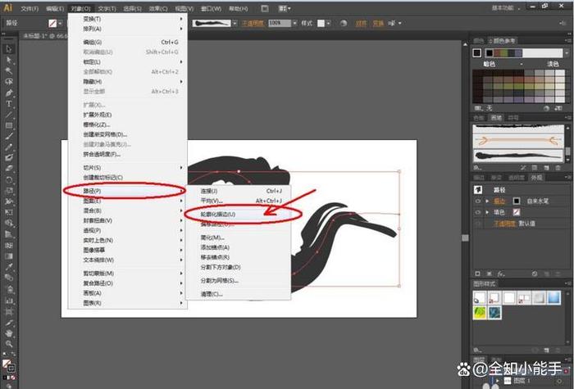The height and width of the screenshot is (389, 574).
Task: Click the stroke black color swatch in Appearance panel
Action: 516,201
